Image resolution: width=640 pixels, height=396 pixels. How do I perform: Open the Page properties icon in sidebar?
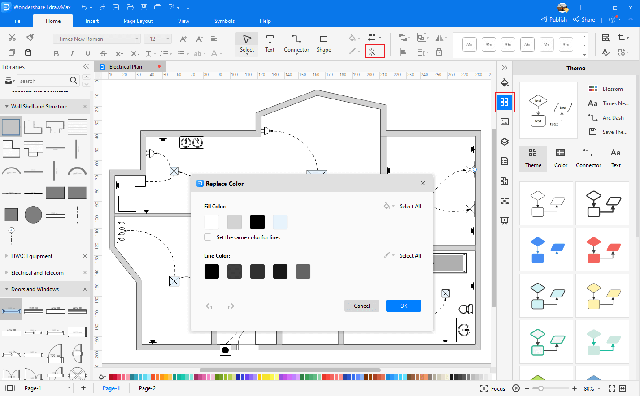pos(505,161)
